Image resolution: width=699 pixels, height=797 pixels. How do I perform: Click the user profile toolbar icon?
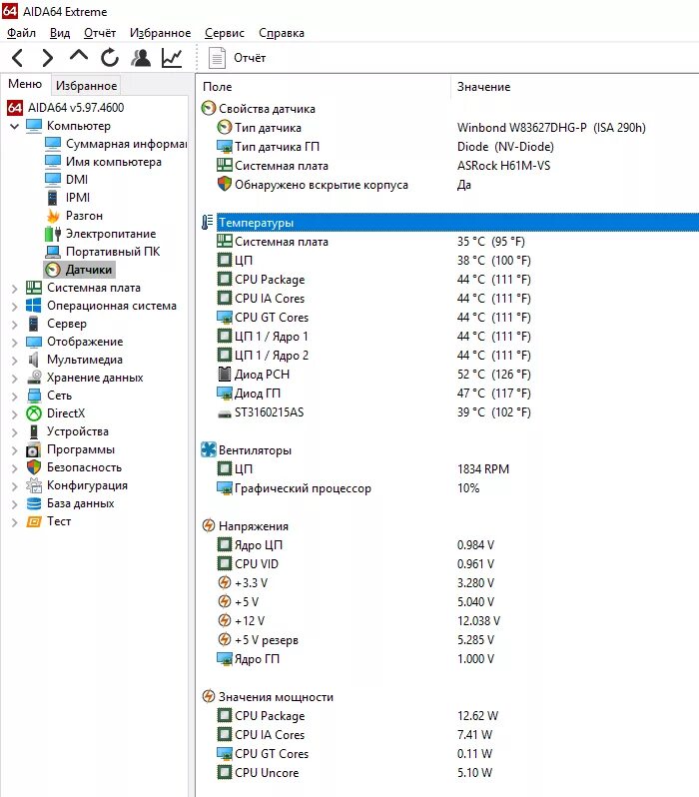[141, 58]
